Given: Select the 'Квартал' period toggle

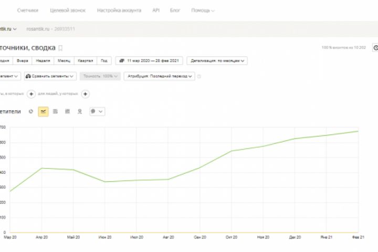Looking at the screenshot, I should coord(85,60).
